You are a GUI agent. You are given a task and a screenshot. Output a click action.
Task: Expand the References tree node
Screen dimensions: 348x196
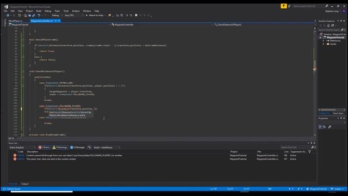324,41
